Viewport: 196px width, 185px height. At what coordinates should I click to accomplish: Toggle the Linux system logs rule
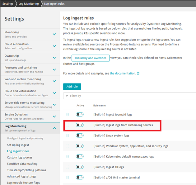coord(80,135)
